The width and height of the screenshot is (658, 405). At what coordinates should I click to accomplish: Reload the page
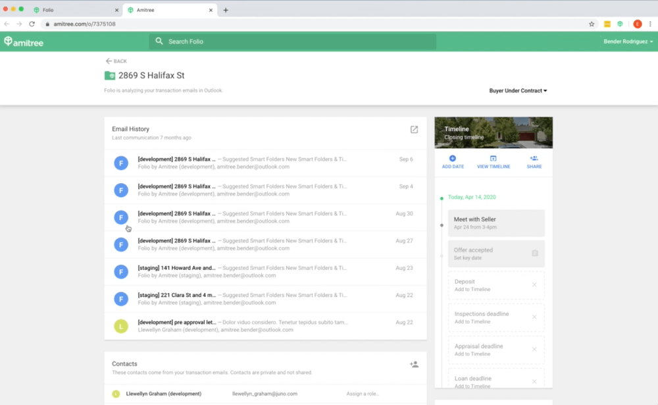[x=32, y=24]
